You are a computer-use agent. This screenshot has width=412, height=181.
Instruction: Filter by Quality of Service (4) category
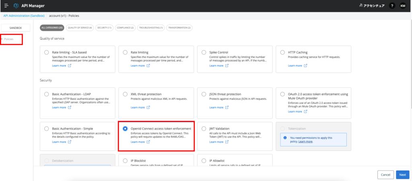tap(80, 28)
